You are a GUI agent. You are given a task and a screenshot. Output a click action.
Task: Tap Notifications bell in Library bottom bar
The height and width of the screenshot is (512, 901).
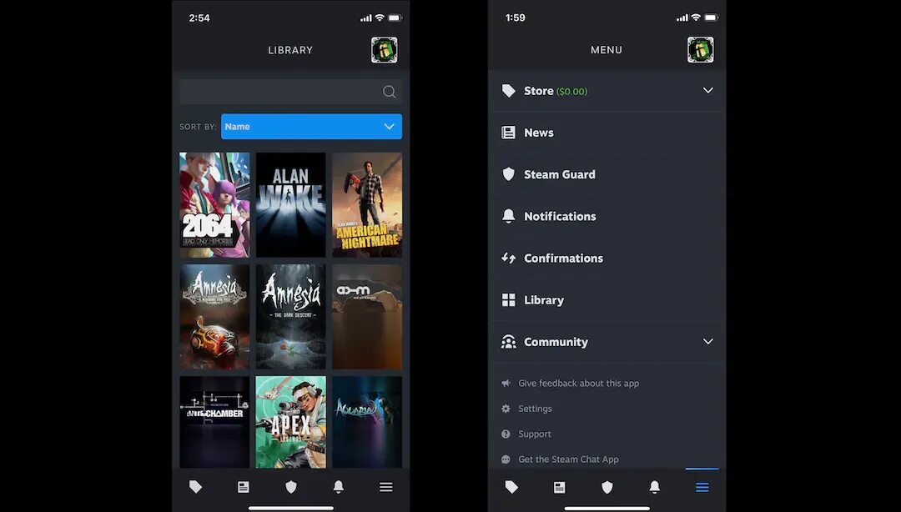[339, 487]
